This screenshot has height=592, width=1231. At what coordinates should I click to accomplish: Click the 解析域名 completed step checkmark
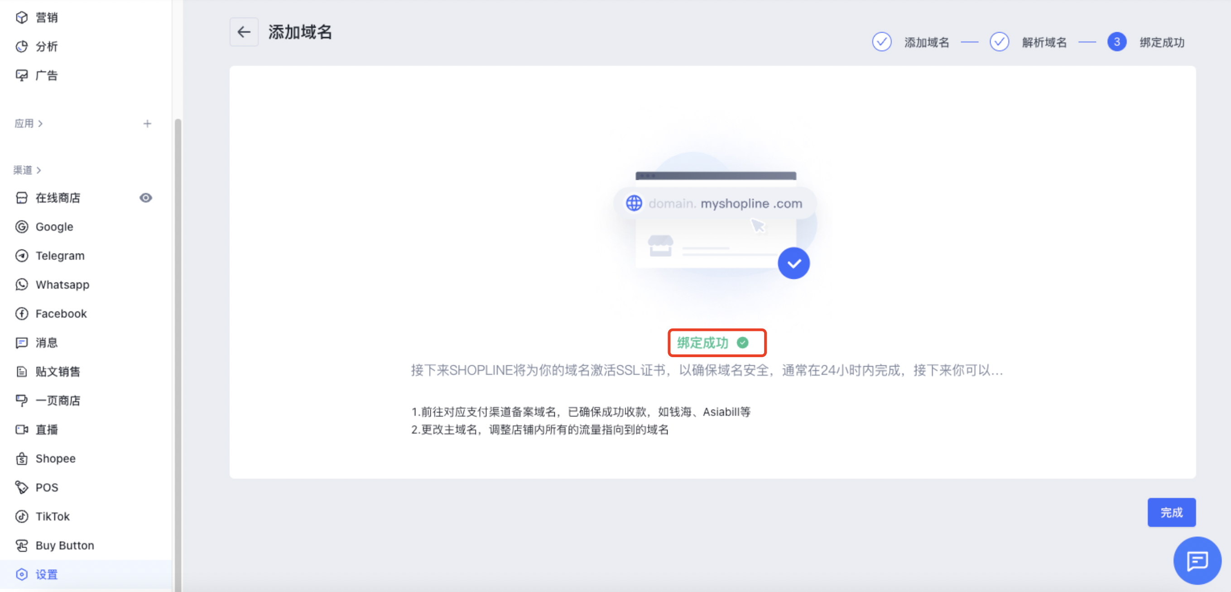(x=999, y=42)
